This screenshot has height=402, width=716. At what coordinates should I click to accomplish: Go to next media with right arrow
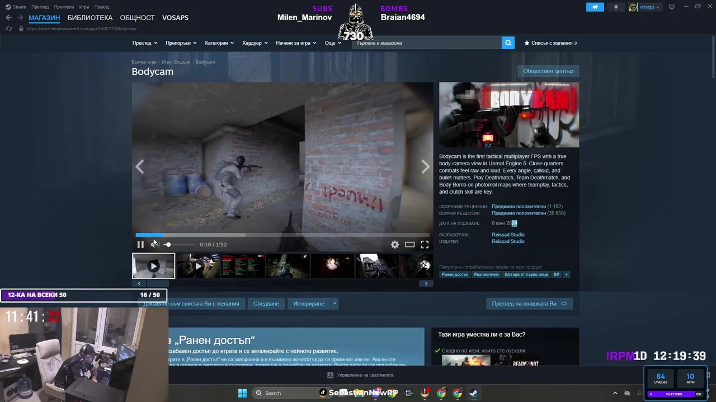[x=426, y=166]
